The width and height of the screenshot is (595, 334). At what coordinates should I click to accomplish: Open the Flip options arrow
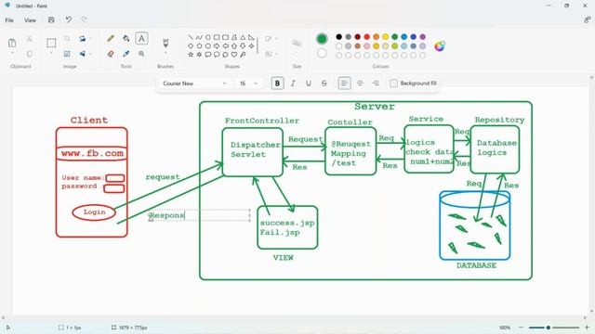click(x=90, y=54)
